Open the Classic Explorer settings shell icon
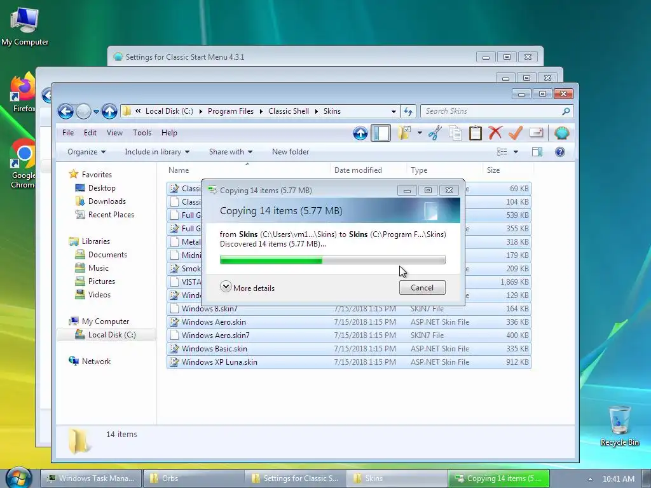 click(561, 133)
